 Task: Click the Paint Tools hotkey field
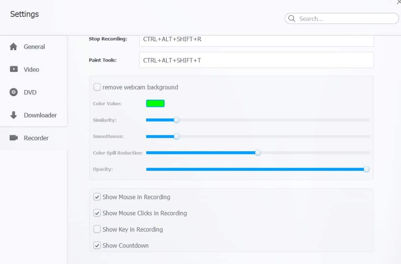pos(256,60)
